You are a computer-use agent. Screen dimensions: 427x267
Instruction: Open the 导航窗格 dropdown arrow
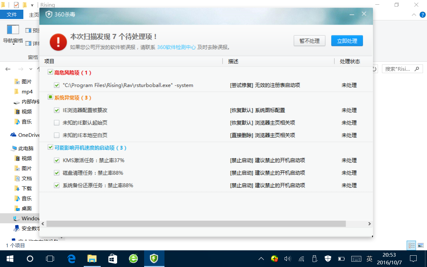[x=13, y=44]
